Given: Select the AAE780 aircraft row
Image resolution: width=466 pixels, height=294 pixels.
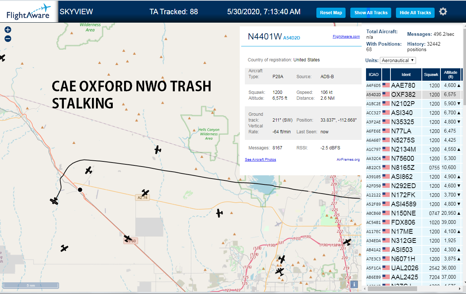Looking at the screenshot, I should click(x=413, y=85).
